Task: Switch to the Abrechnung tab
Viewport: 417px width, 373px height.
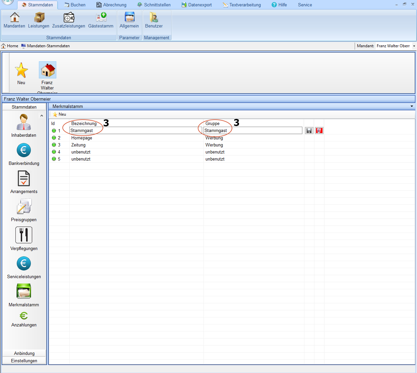Action: click(112, 5)
